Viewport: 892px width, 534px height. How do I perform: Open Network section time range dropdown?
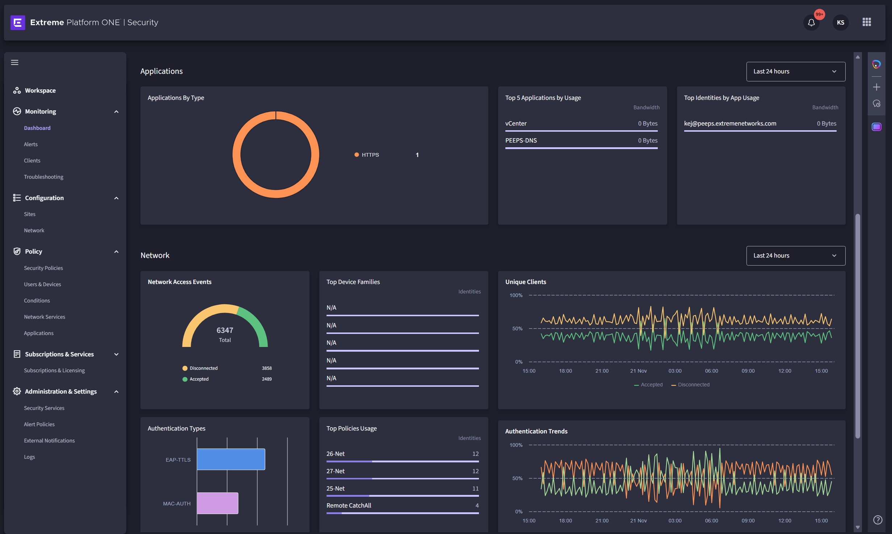795,255
